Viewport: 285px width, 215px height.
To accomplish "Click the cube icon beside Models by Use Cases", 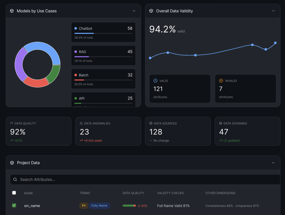I will pyautogui.click(x=12, y=11).
